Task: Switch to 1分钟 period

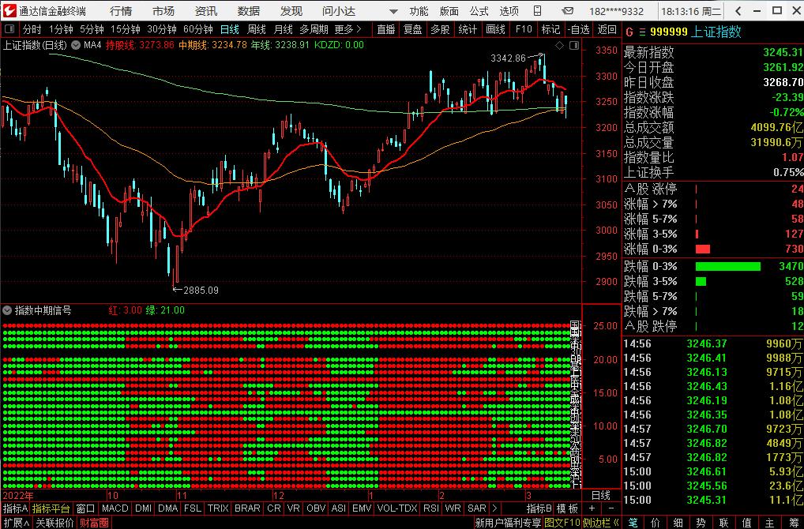Action: (61, 30)
